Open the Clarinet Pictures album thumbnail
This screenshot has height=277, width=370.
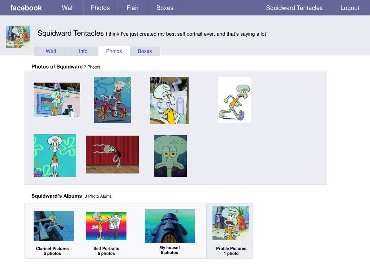point(54,226)
